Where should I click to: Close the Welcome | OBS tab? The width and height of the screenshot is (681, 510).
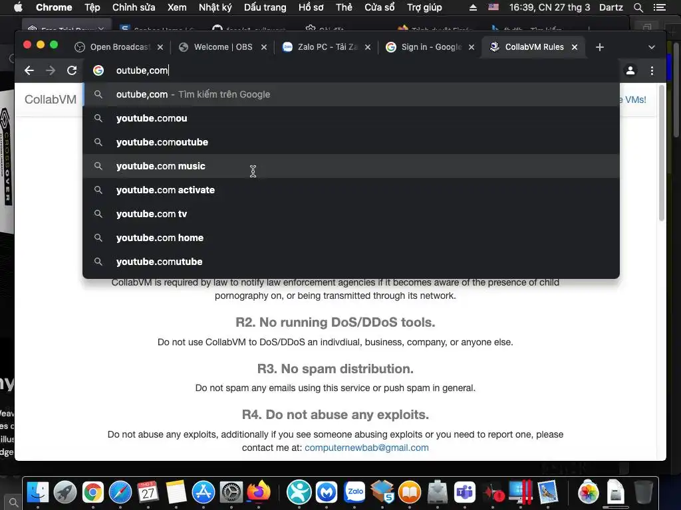point(263,47)
